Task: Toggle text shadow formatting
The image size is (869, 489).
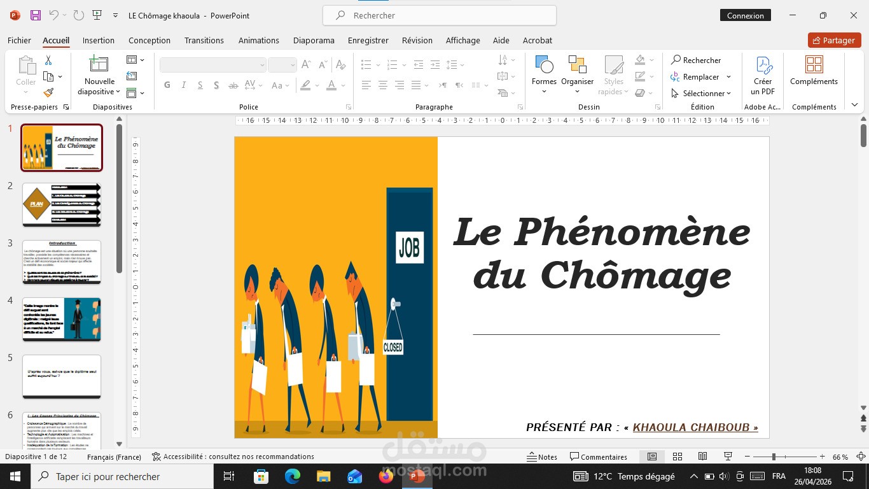Action: coord(217,85)
